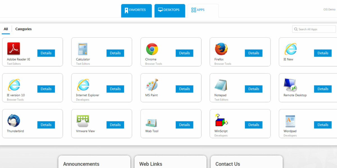Click the 'Internet Explorer' app name
Viewport: 337px width, 168px height.
point(88,95)
